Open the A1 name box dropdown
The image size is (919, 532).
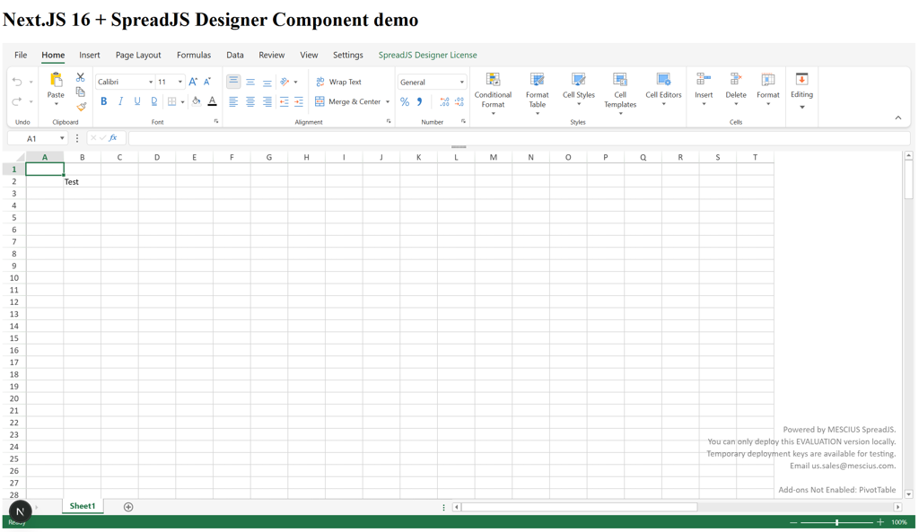(62, 139)
